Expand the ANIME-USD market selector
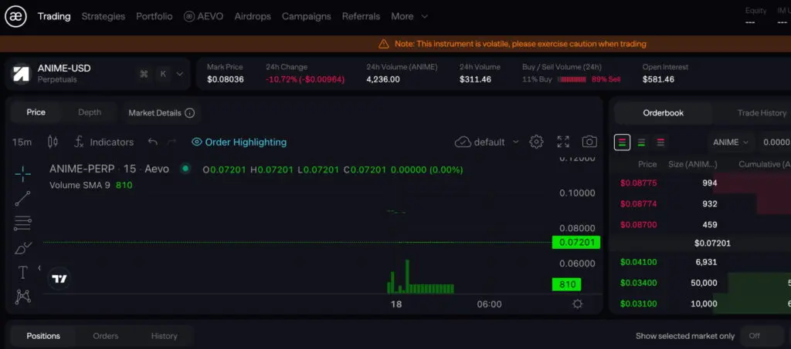 (179, 74)
